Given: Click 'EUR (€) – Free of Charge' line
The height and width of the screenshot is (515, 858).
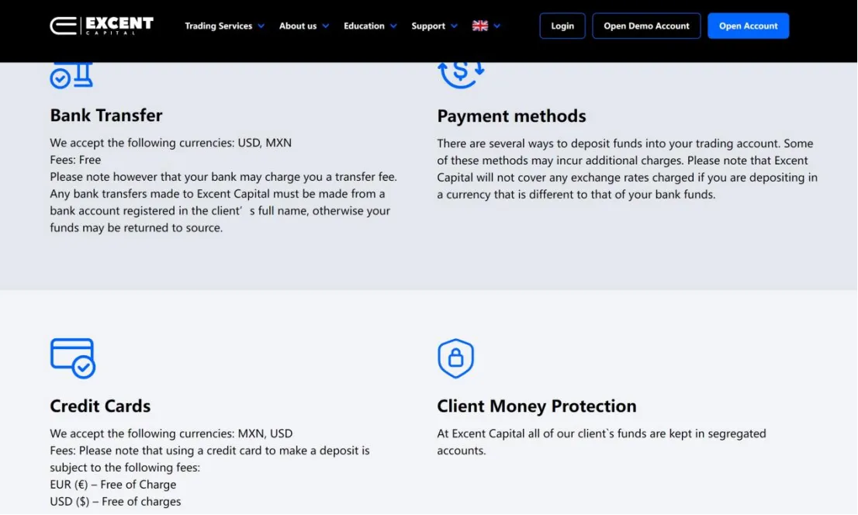Looking at the screenshot, I should point(112,485).
